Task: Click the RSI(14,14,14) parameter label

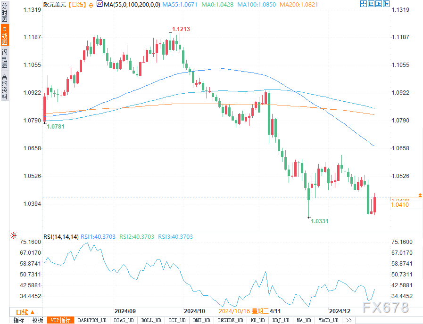Action: pyautogui.click(x=61, y=237)
